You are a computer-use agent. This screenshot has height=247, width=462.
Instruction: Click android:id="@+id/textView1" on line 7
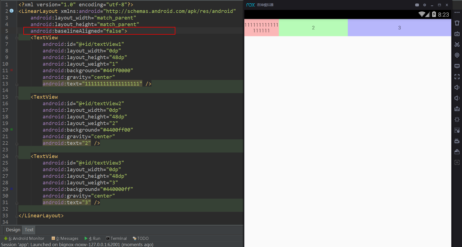(83, 44)
